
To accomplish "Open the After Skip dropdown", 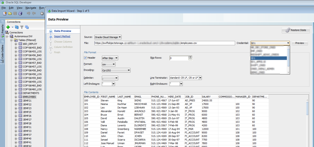I will [110, 58].
